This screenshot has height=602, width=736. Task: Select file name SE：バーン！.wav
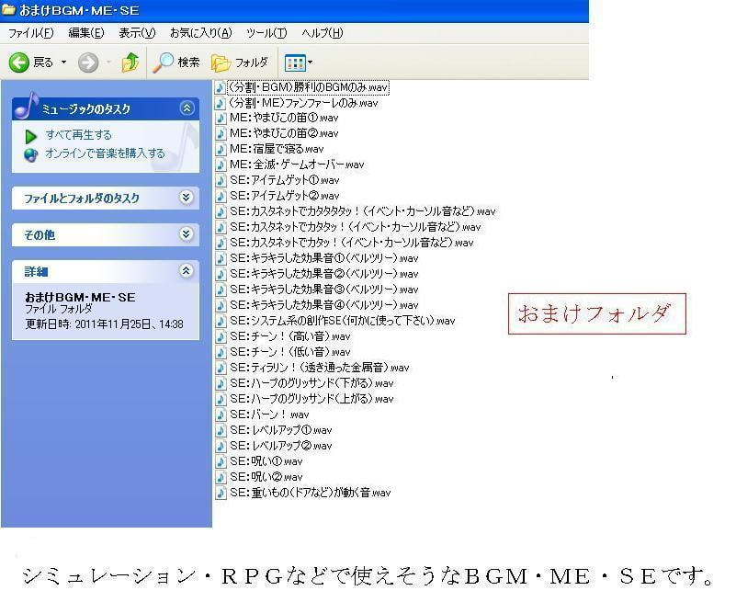coord(269,415)
